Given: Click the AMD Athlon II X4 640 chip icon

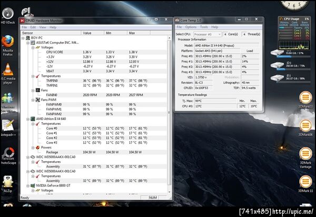Looking at the screenshot, I should tap(33, 119).
